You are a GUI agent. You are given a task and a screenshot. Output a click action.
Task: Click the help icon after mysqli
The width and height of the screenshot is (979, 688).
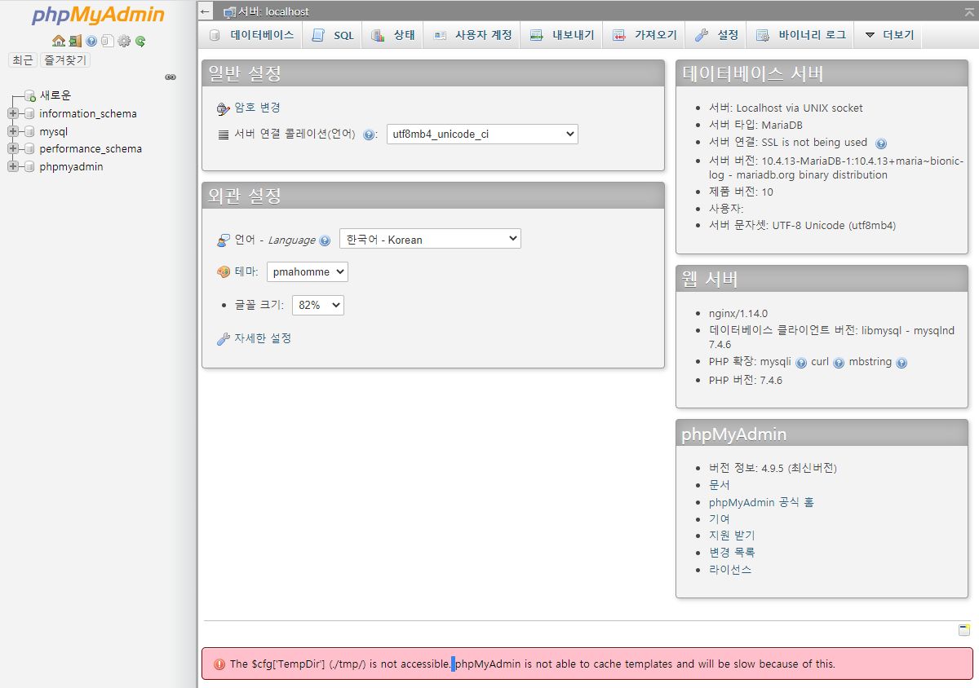pyautogui.click(x=801, y=363)
